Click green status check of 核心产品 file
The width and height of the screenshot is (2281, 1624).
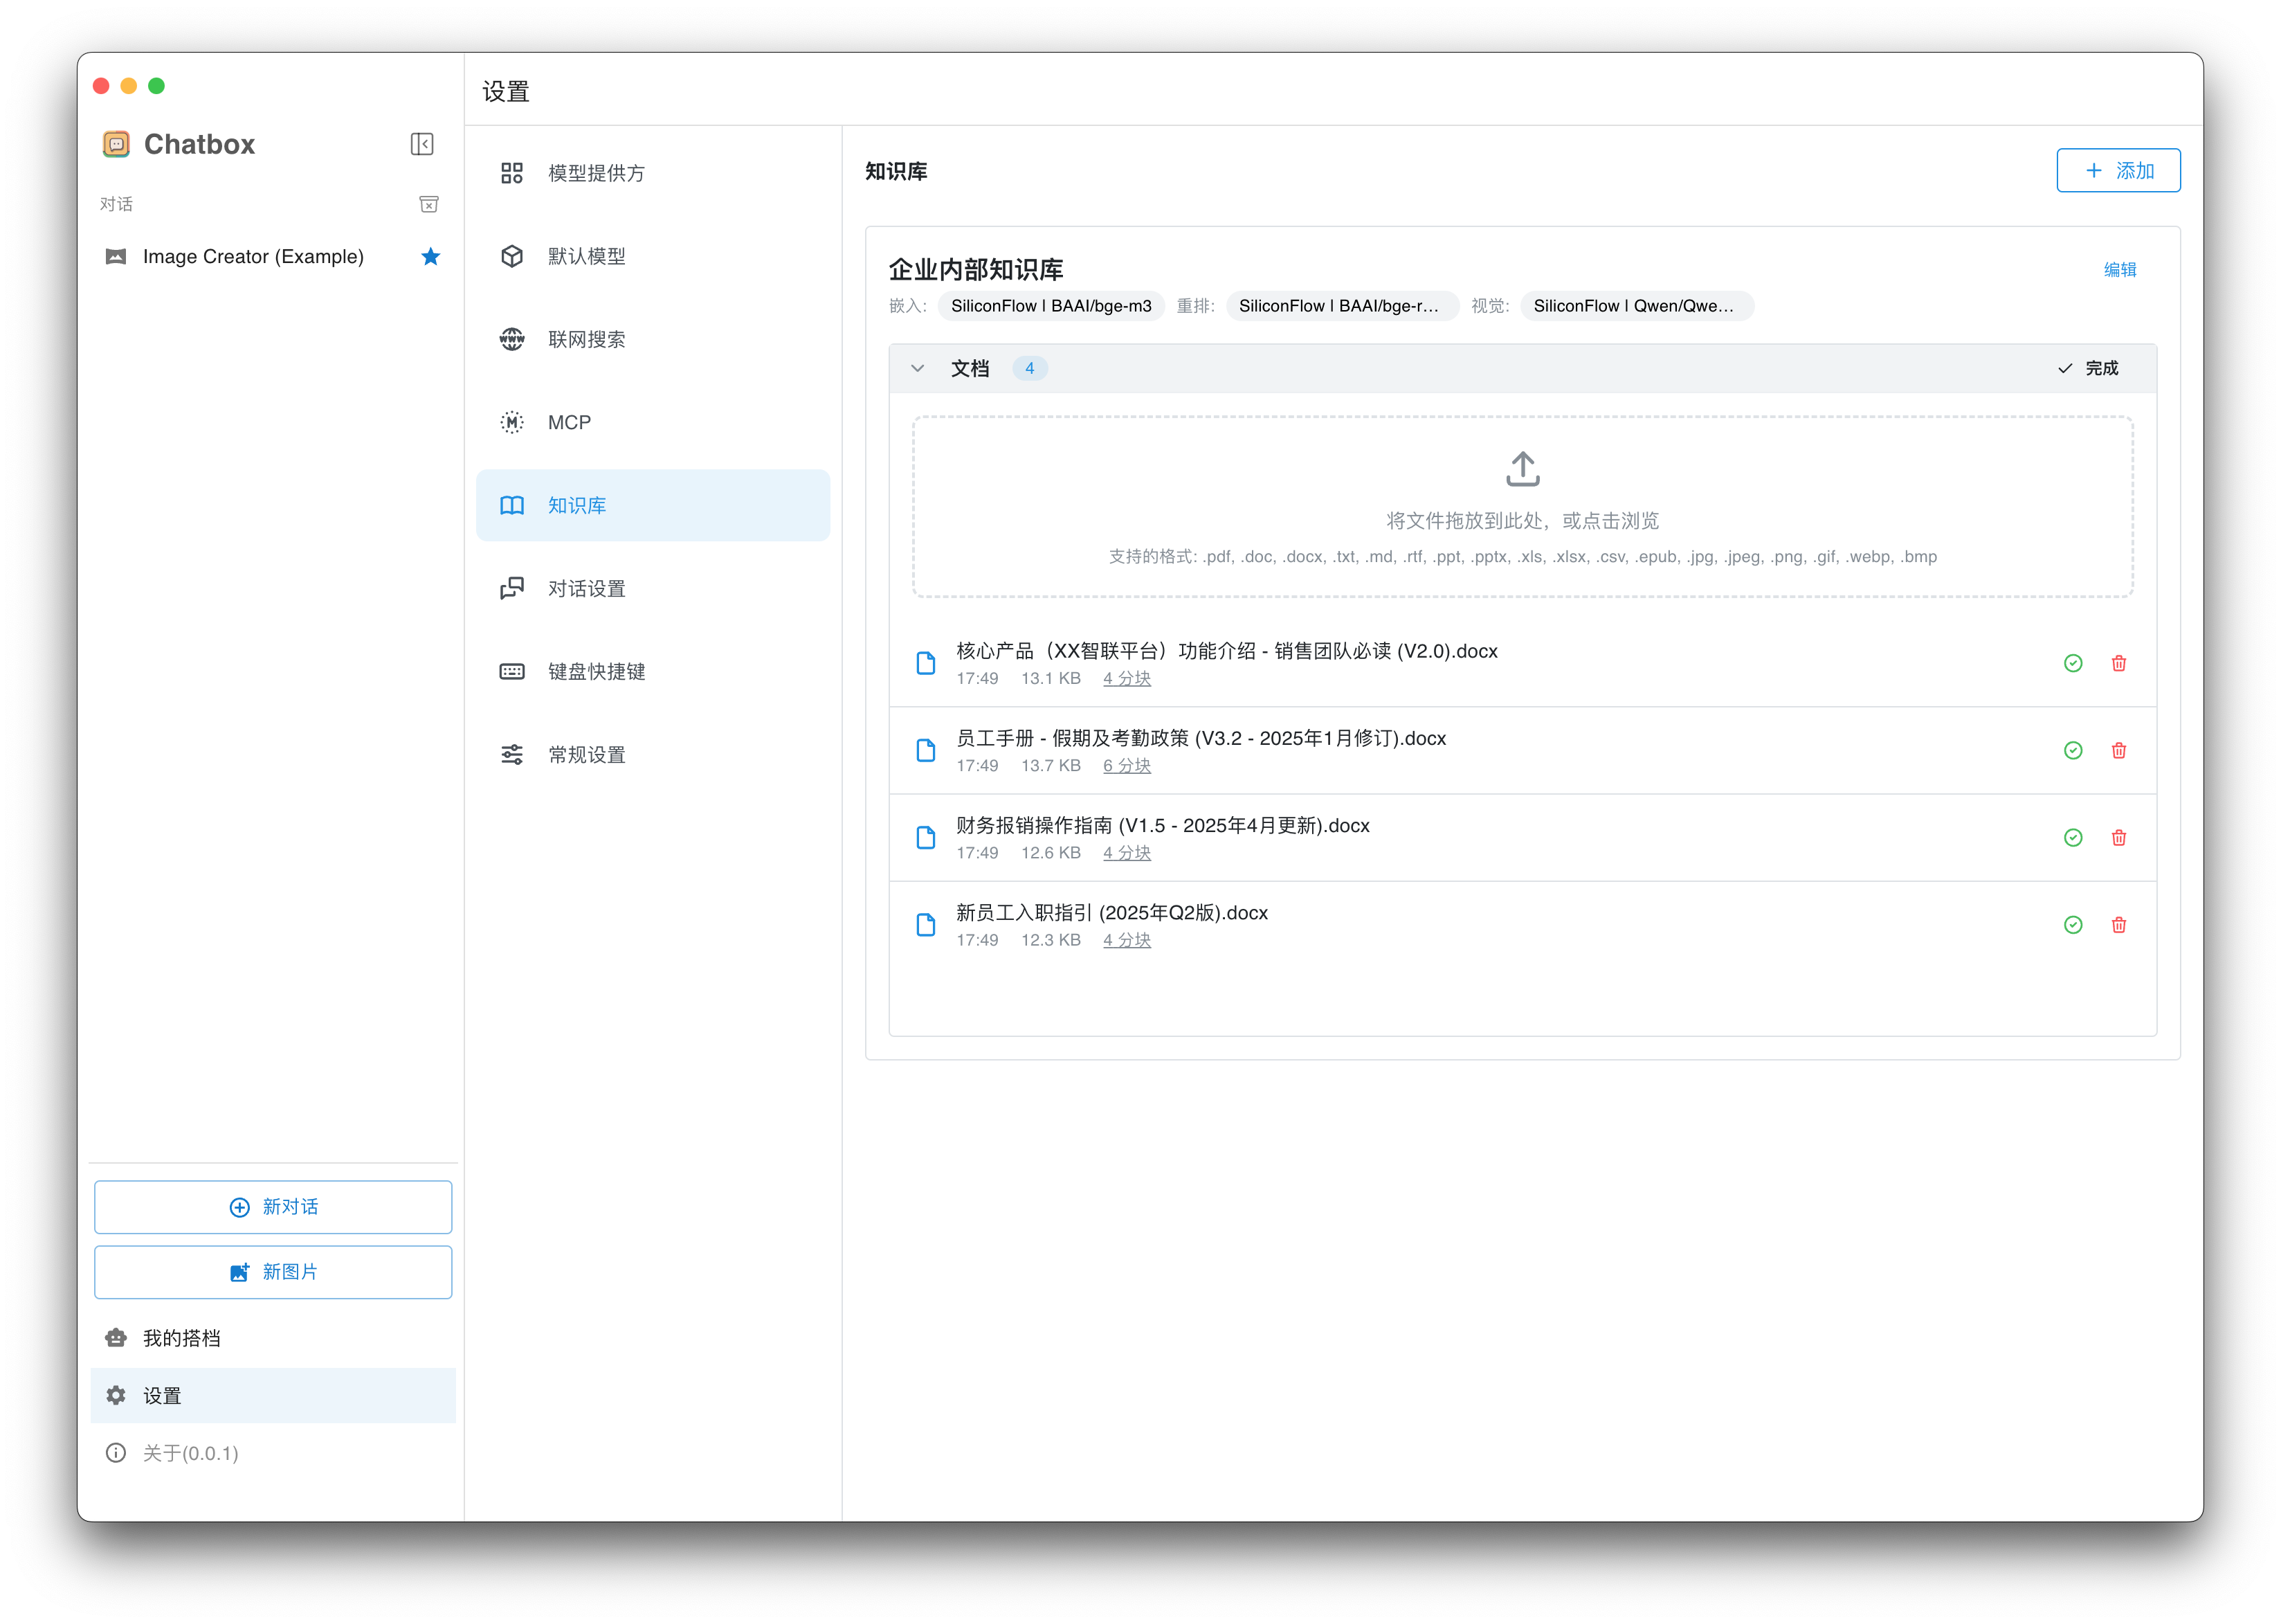click(2073, 663)
